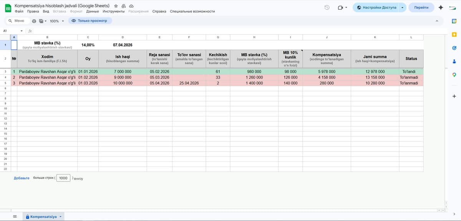Viewport: 461px width, 221px height.
Task: Select the cell with 126 000
Action: tap(290, 77)
